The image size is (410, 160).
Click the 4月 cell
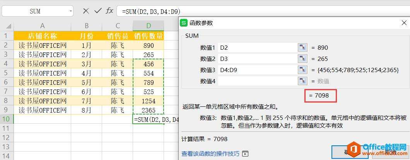[x=87, y=73]
